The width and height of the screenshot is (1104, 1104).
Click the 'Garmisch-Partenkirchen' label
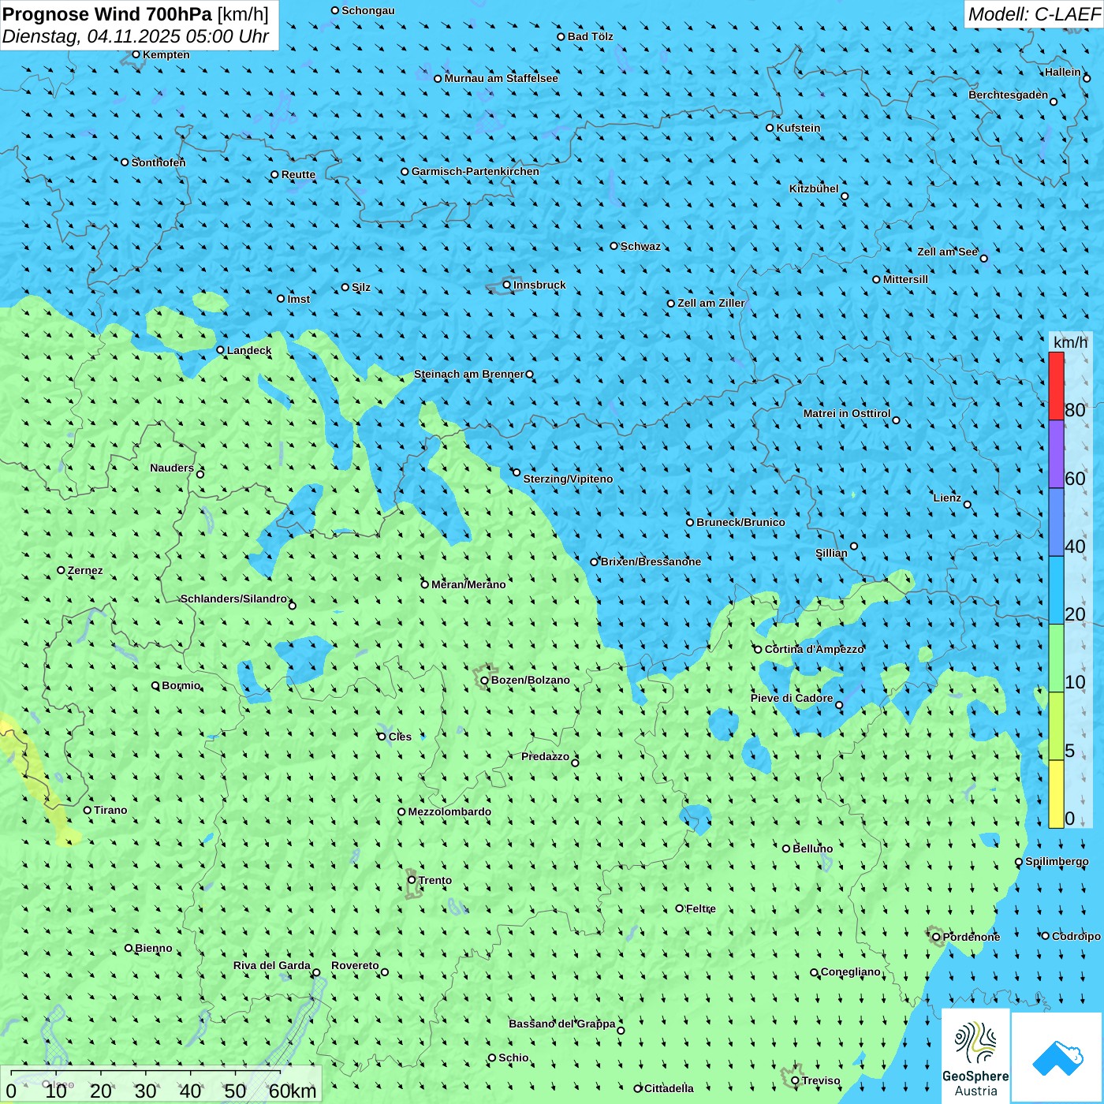[x=476, y=171]
